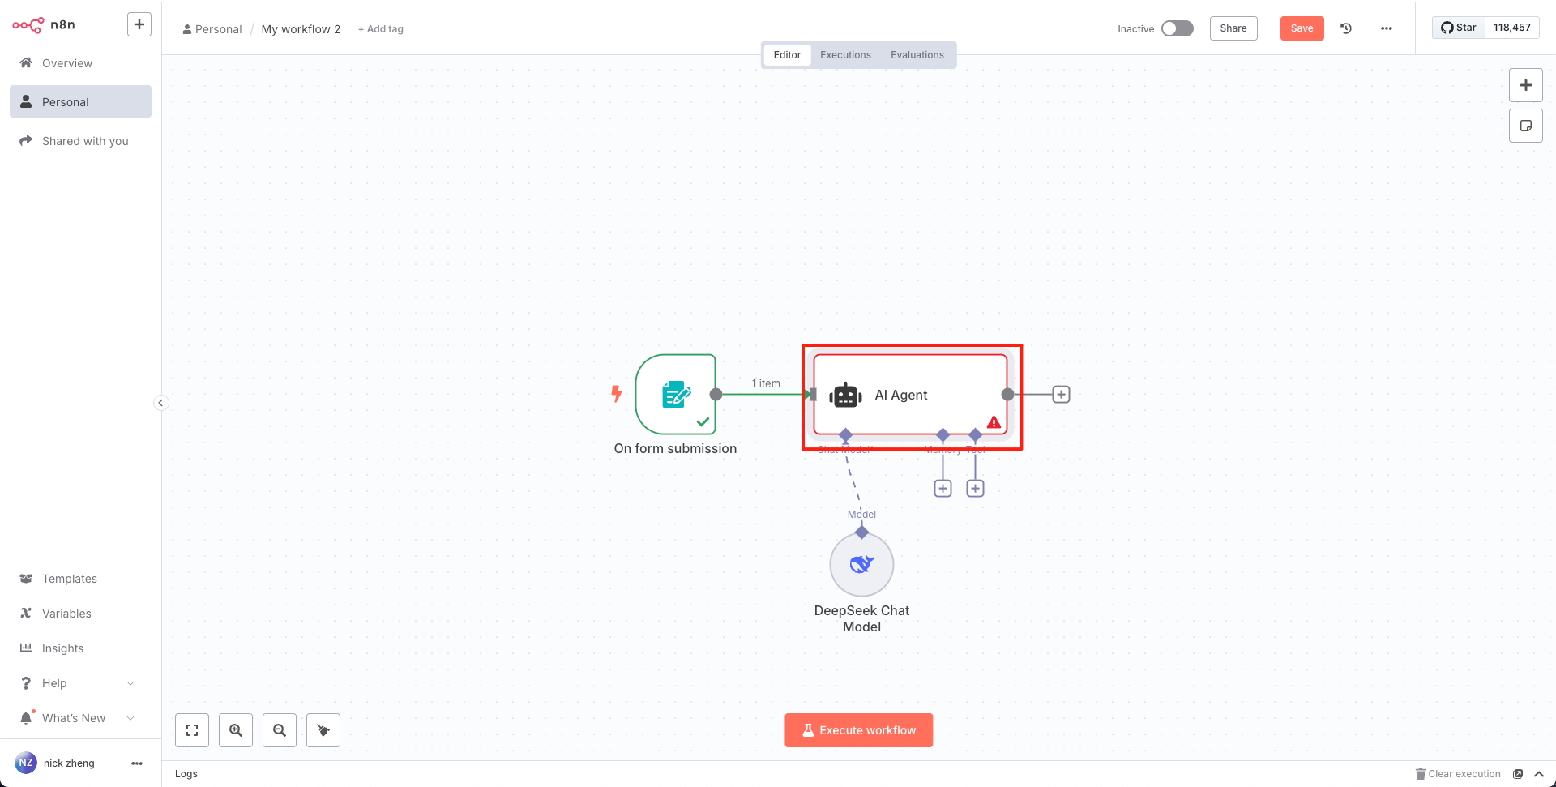Click the trigger lightning bolt icon
Screen dimensions: 1556x787
click(x=617, y=394)
